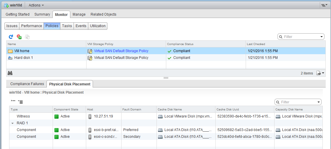331x149 pixels.
Task: Toggle the Events view button
Action: [81, 26]
